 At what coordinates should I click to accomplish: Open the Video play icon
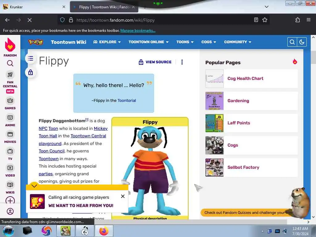pyautogui.click(x=10, y=168)
